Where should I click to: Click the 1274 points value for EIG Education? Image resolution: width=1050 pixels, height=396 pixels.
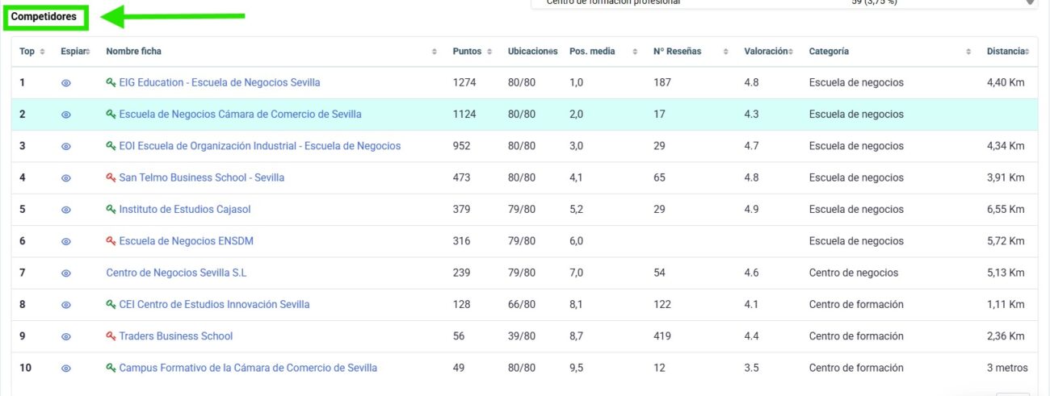point(464,82)
